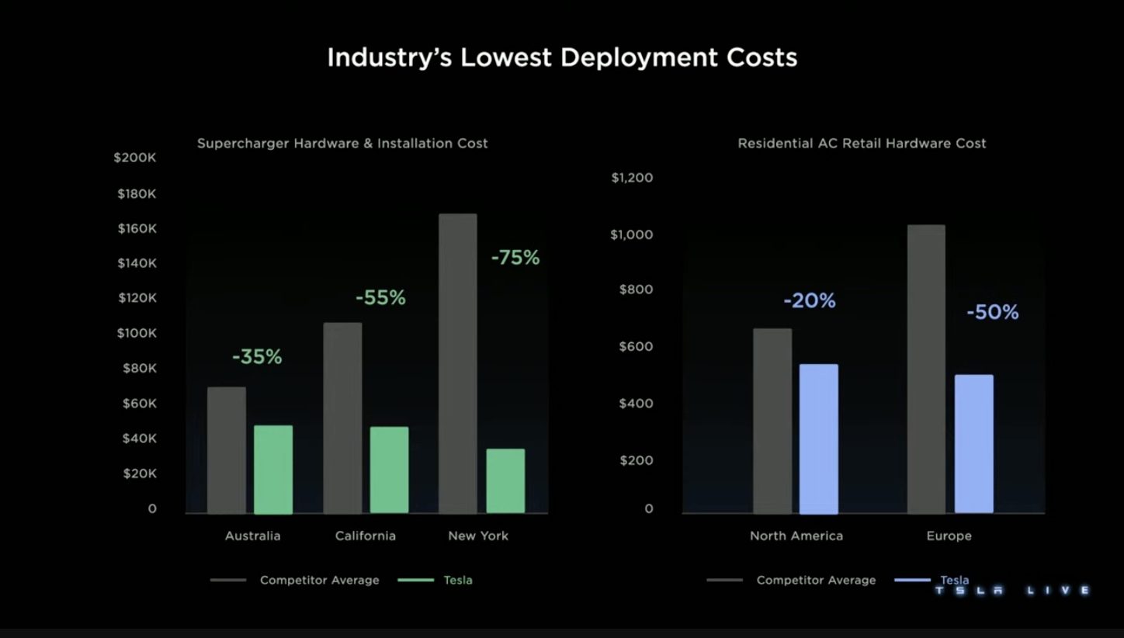Screen dimensions: 1124x638
Task: Click the green Tesla bar for Australia
Action: tap(273, 470)
